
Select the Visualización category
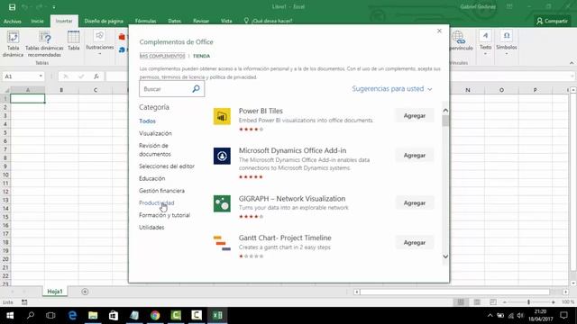[155, 133]
